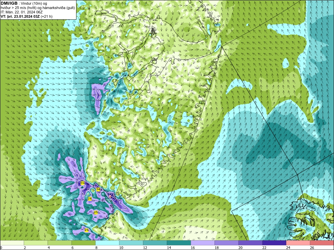Click the 'VT: þri. 23.01.2024 03Z (+21 h)' line

26,16
